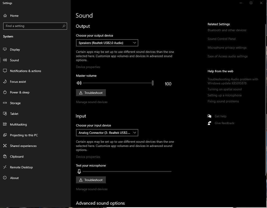Open Troubleshooting Audio problem KB5015878 link
267x208 pixels.
click(x=233, y=81)
